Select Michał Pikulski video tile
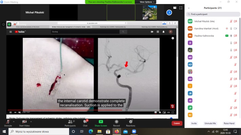 tap(35, 12)
